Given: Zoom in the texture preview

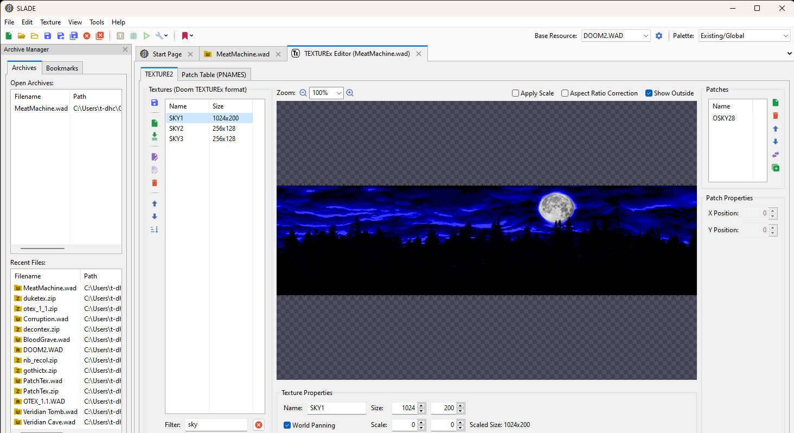Looking at the screenshot, I should (350, 93).
